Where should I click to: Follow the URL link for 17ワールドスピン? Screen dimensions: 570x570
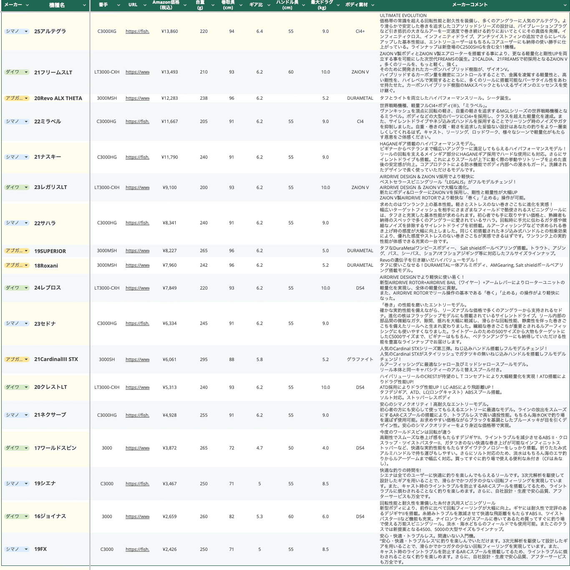[137, 448]
